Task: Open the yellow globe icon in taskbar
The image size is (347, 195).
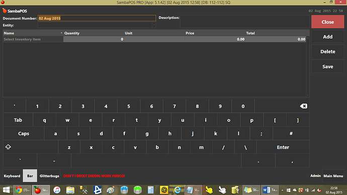Action: tap(164, 190)
